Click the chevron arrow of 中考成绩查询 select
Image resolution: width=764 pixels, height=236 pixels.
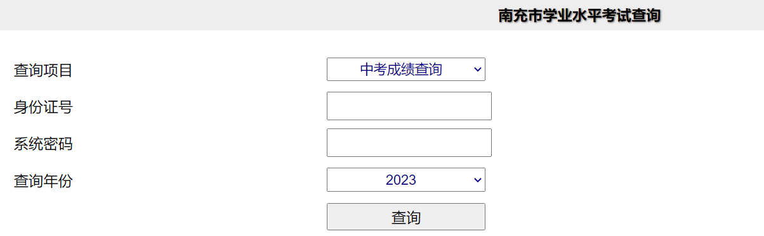477,70
